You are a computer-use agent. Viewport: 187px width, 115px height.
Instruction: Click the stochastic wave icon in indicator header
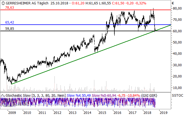coord(3,96)
